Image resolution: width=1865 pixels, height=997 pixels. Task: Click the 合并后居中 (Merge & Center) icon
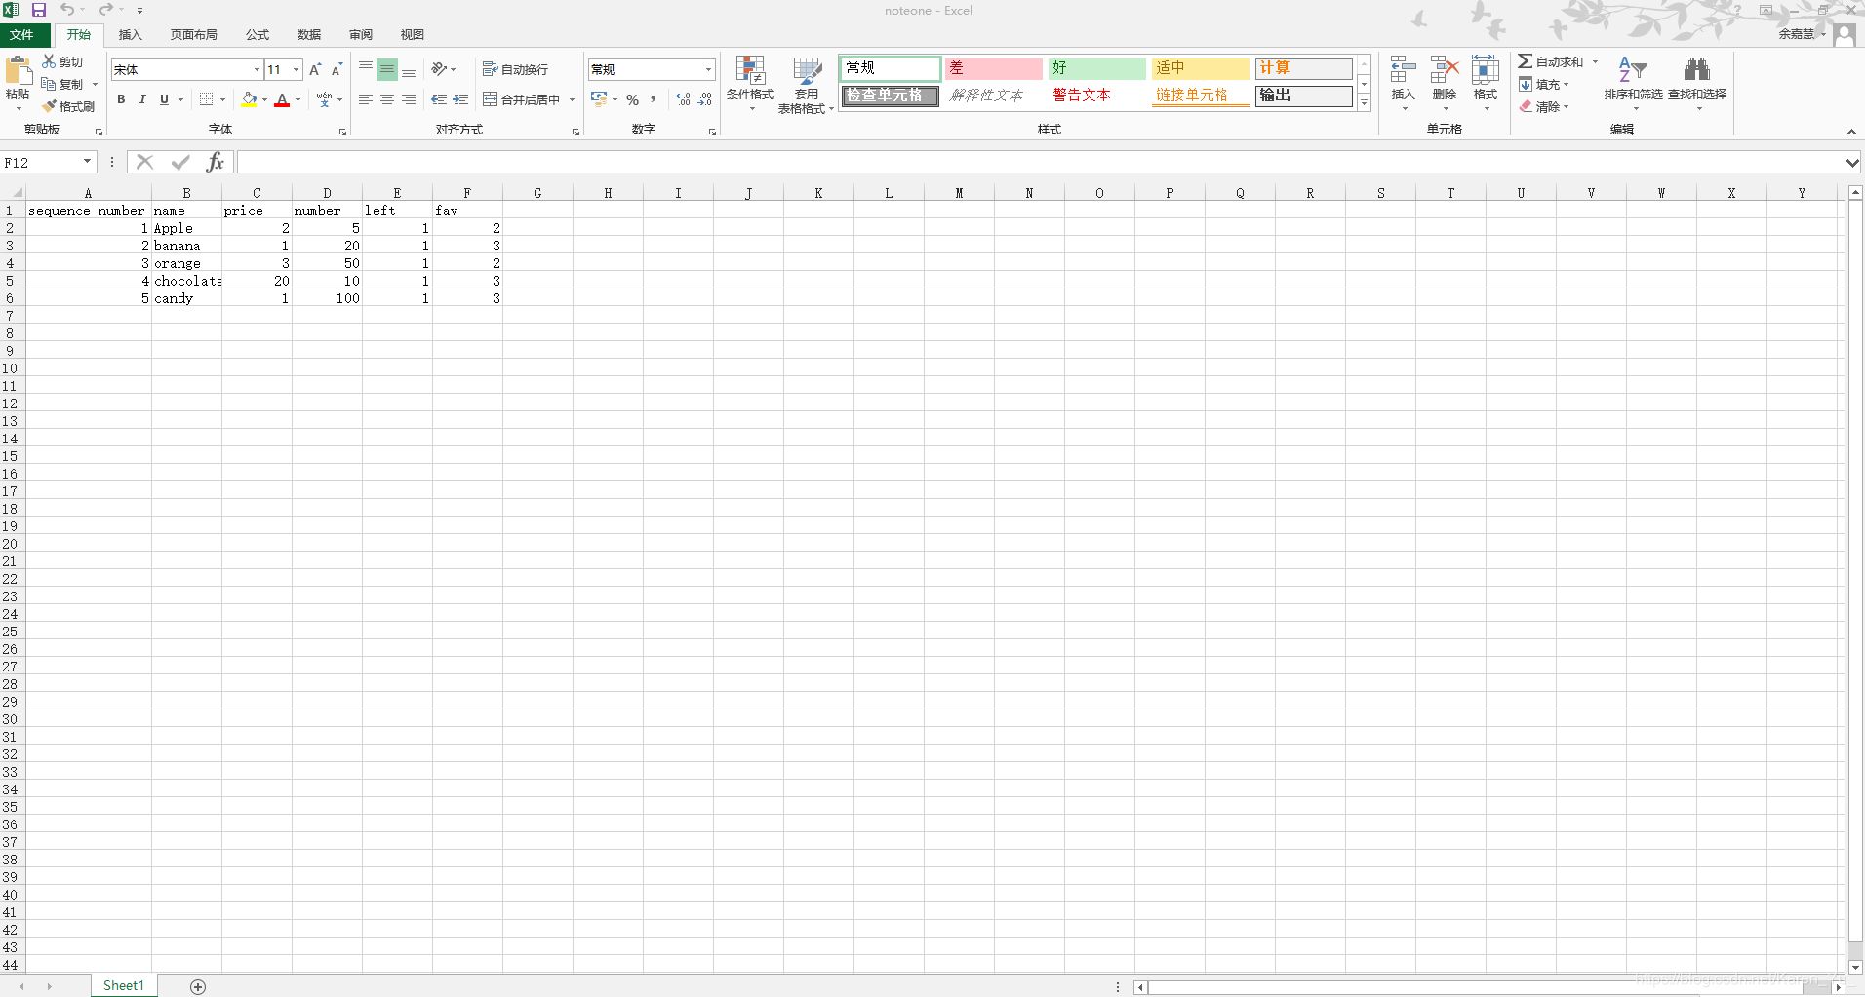click(490, 98)
